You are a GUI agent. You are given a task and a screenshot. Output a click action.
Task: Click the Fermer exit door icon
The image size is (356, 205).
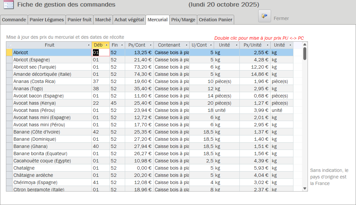264,16
